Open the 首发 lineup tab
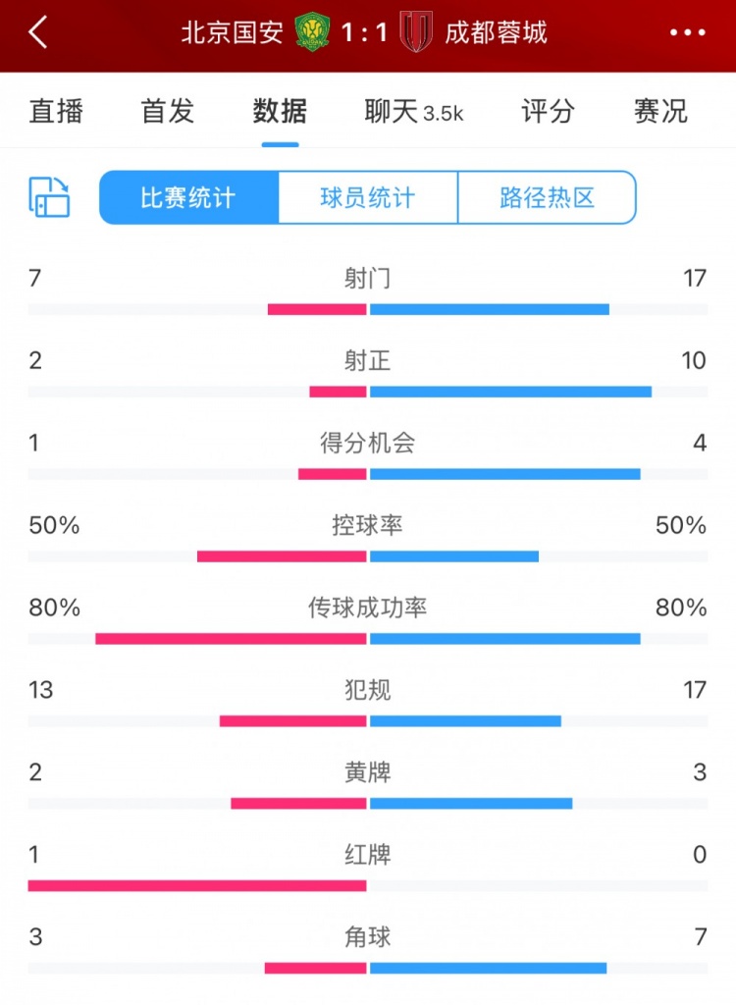Screen dimensions: 736x1005 pyautogui.click(x=165, y=112)
